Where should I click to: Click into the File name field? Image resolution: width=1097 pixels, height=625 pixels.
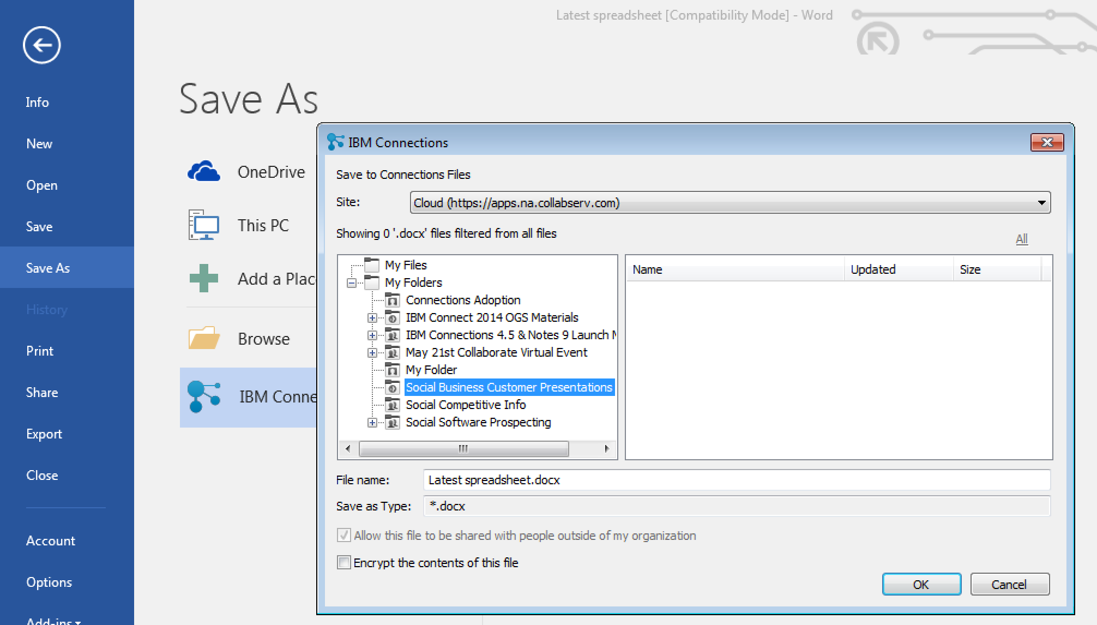(736, 480)
